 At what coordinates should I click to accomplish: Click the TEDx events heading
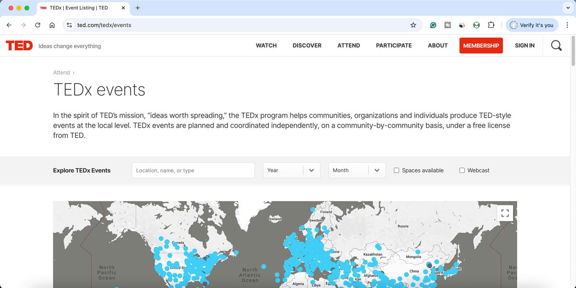[99, 90]
